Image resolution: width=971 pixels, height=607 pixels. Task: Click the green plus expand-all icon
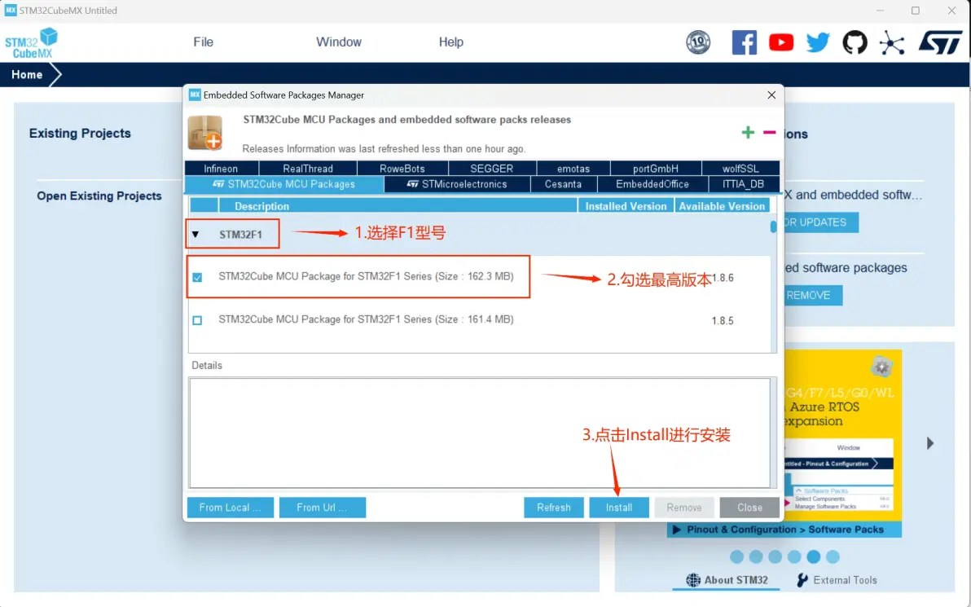(x=748, y=132)
